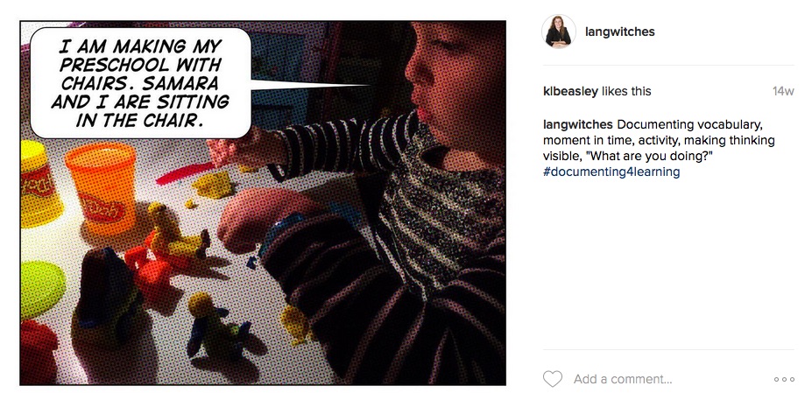Open langwitches profile from header username

pyautogui.click(x=619, y=32)
